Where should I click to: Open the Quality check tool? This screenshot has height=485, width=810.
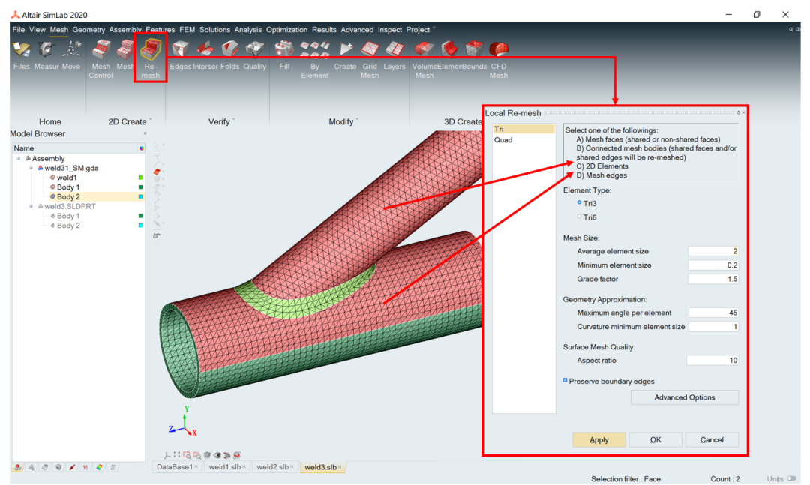[255, 55]
